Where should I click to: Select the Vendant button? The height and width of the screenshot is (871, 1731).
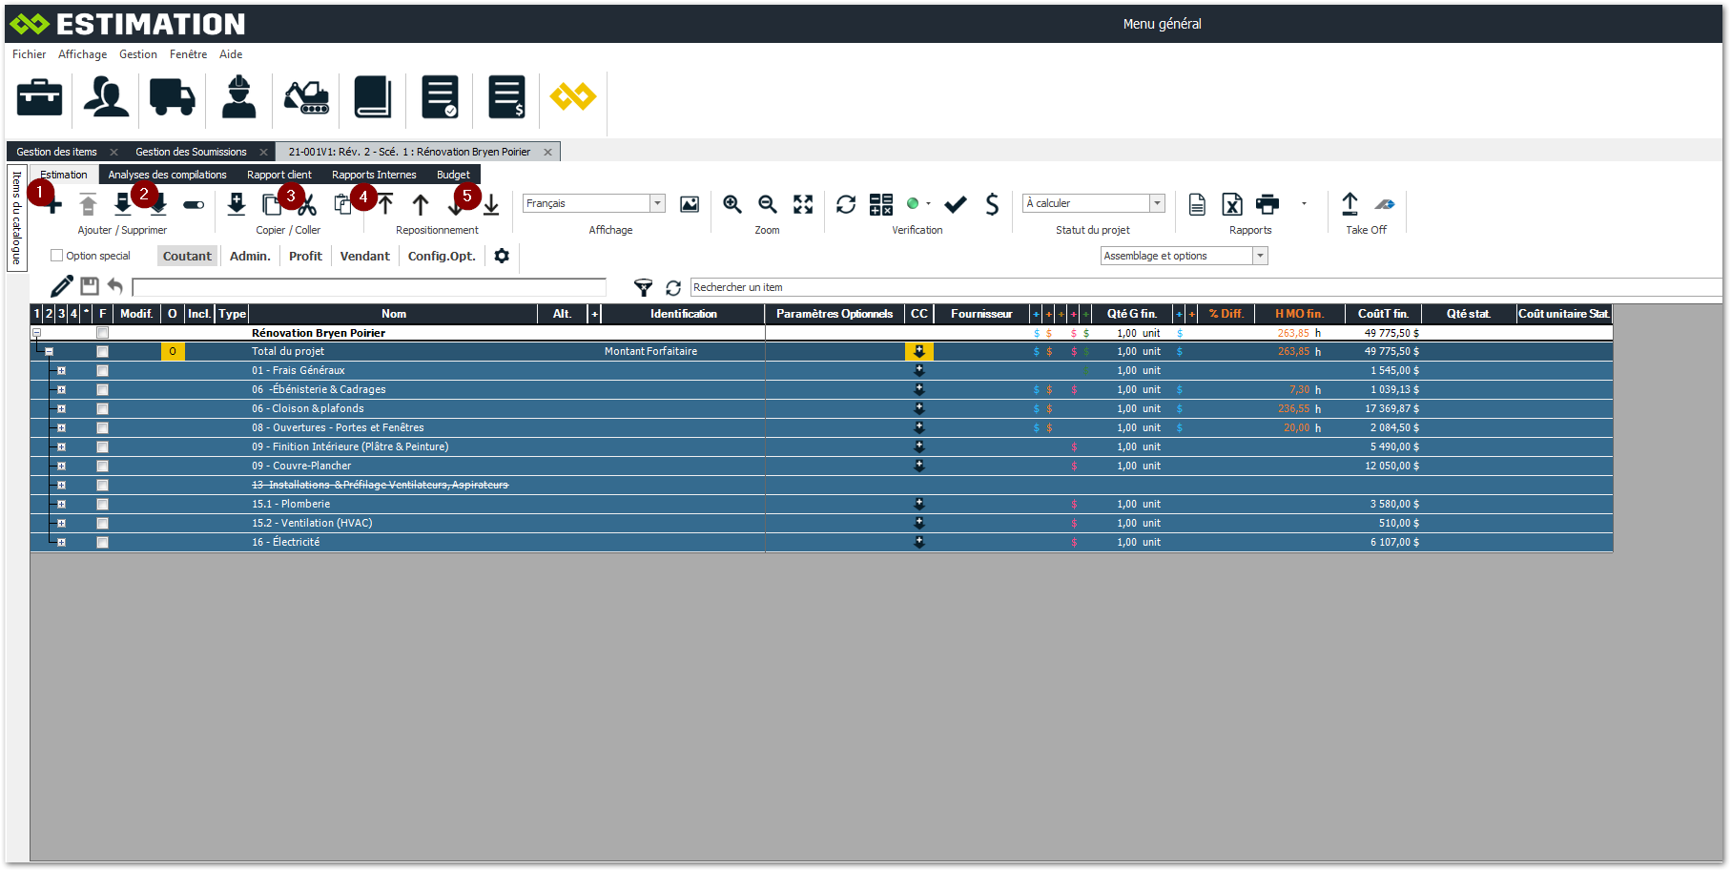click(364, 256)
